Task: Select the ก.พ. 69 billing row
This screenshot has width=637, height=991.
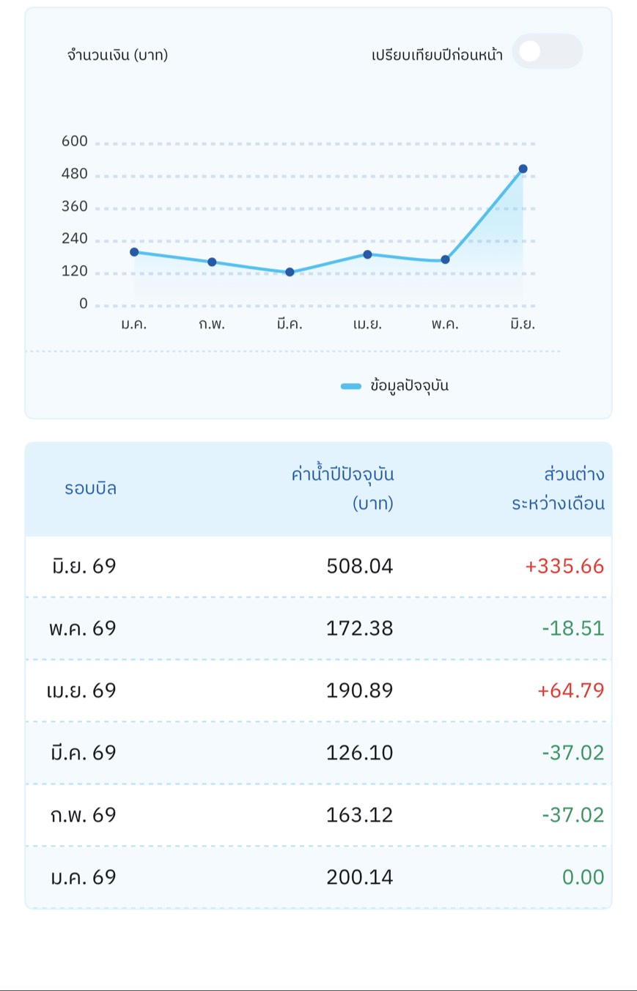Action: [x=318, y=816]
